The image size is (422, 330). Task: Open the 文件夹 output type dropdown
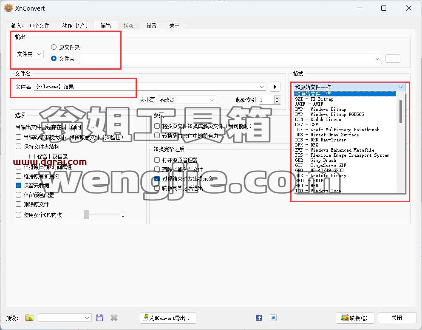coord(29,54)
